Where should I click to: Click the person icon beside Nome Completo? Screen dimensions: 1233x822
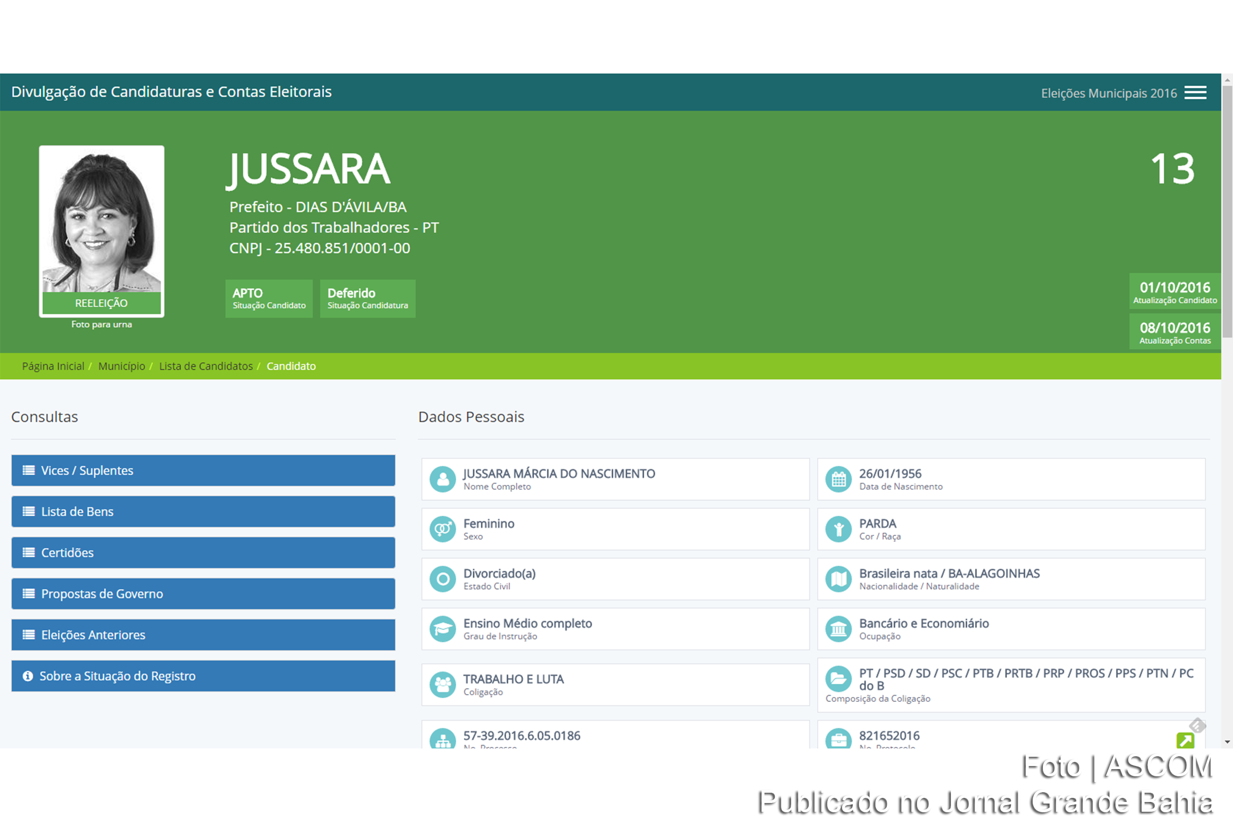click(x=442, y=479)
